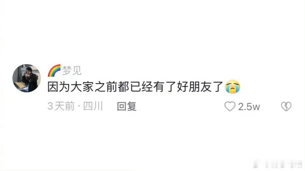The image size is (305, 171).
Task: Open the commenter's circular avatar photo
Action: pyautogui.click(x=27, y=78)
